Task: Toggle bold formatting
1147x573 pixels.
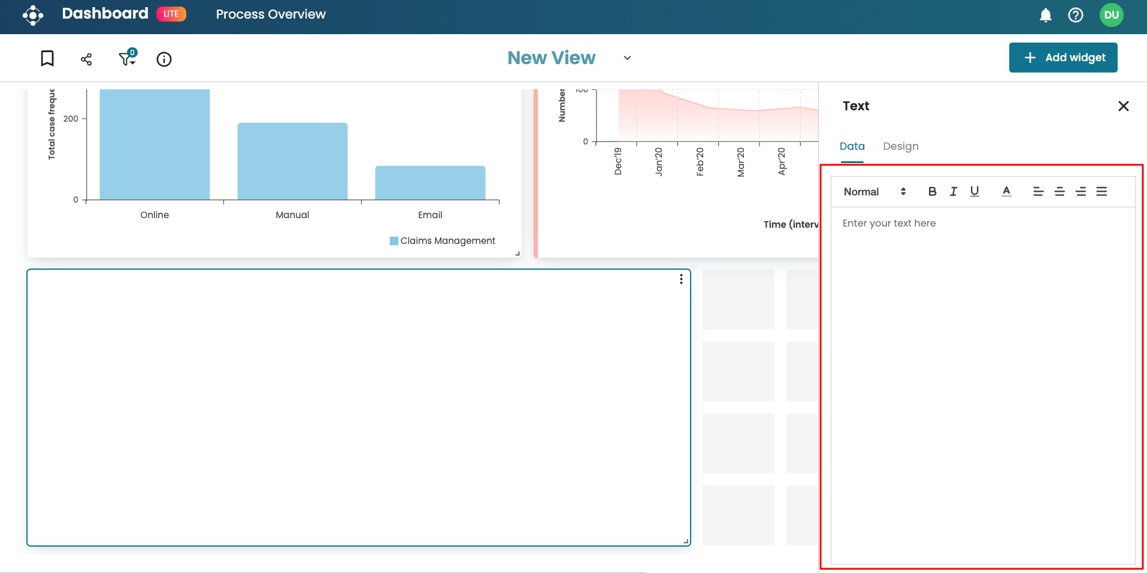Action: [932, 192]
